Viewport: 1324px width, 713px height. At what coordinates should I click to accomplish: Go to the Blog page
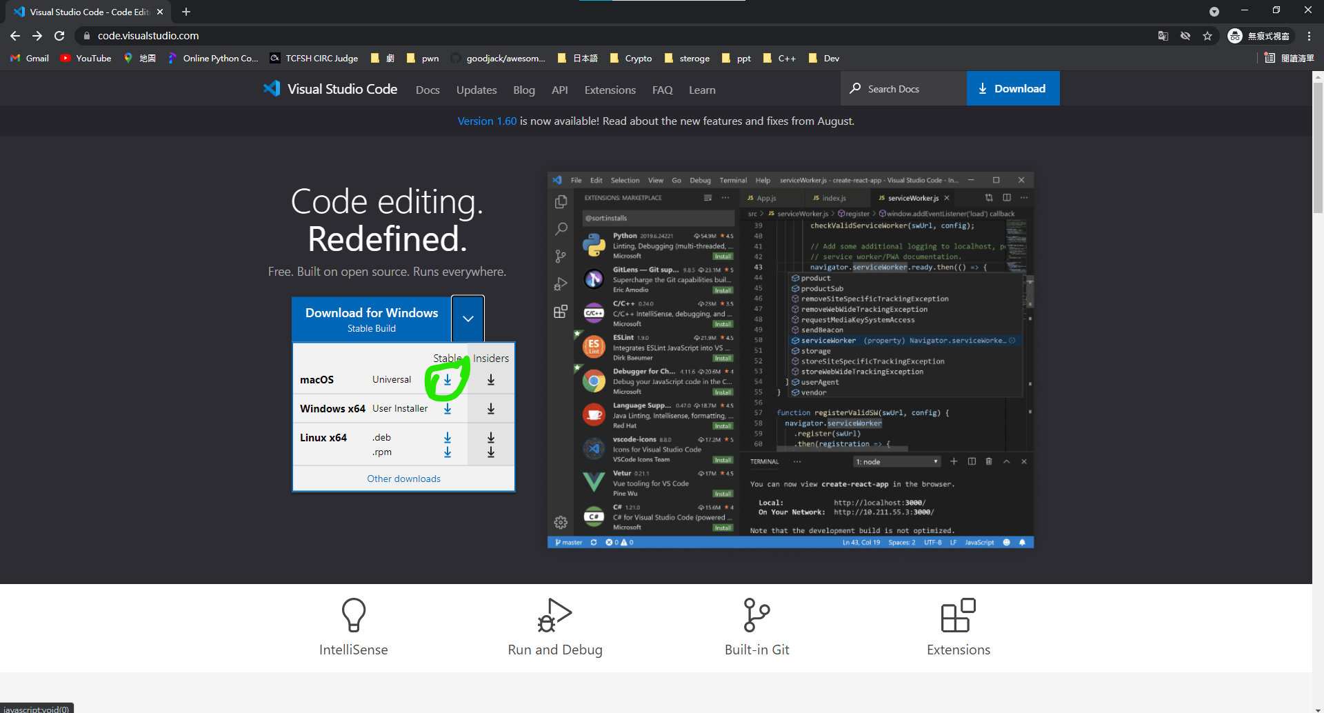524,90
